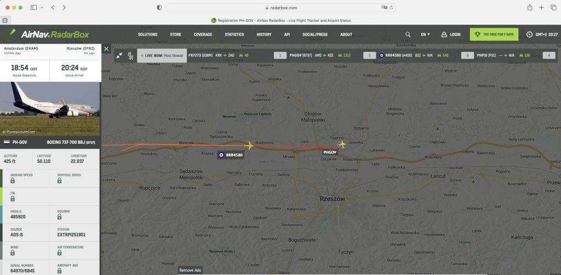The height and width of the screenshot is (275, 561).
Task: Click rank number 1 box in live bar
Action: coord(280,55)
